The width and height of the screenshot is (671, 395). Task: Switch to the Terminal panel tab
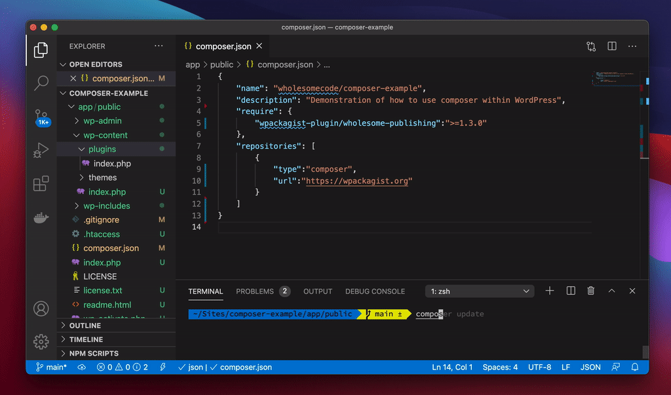(x=205, y=292)
